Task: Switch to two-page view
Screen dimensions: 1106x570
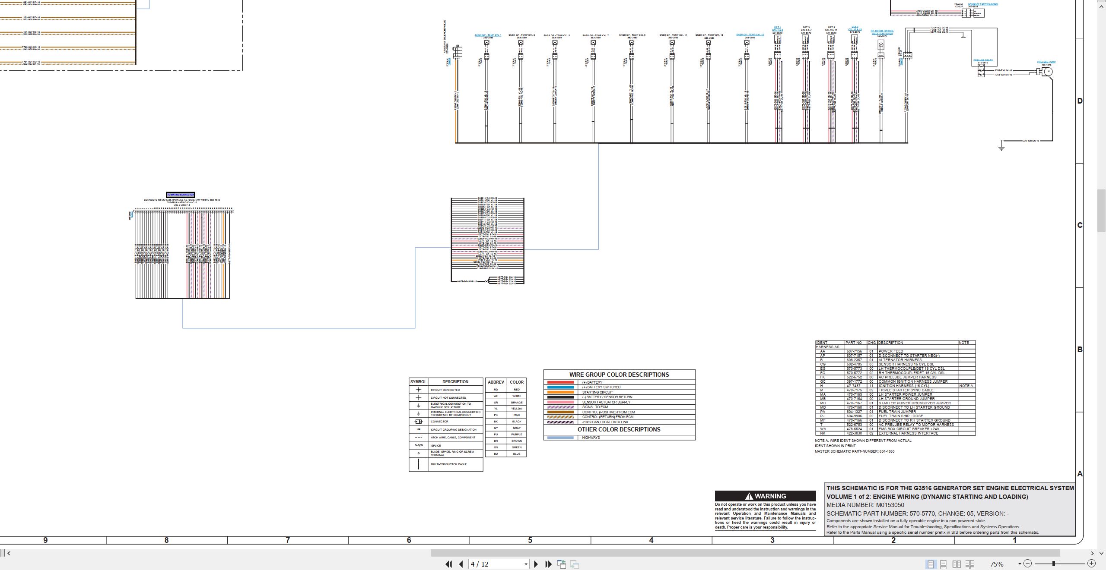Action: (x=957, y=564)
